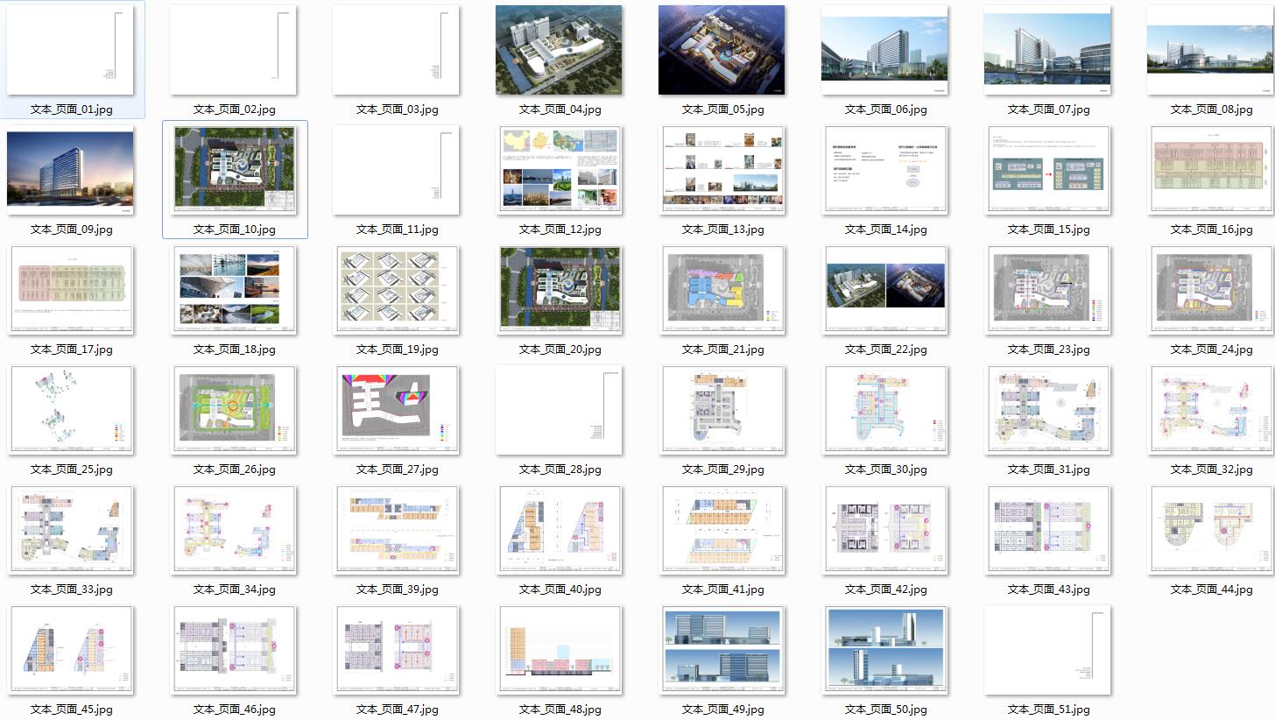The height and width of the screenshot is (720, 1275).
Task: Select thumbnail of 文本_页面_14.jpg
Action: [884, 171]
